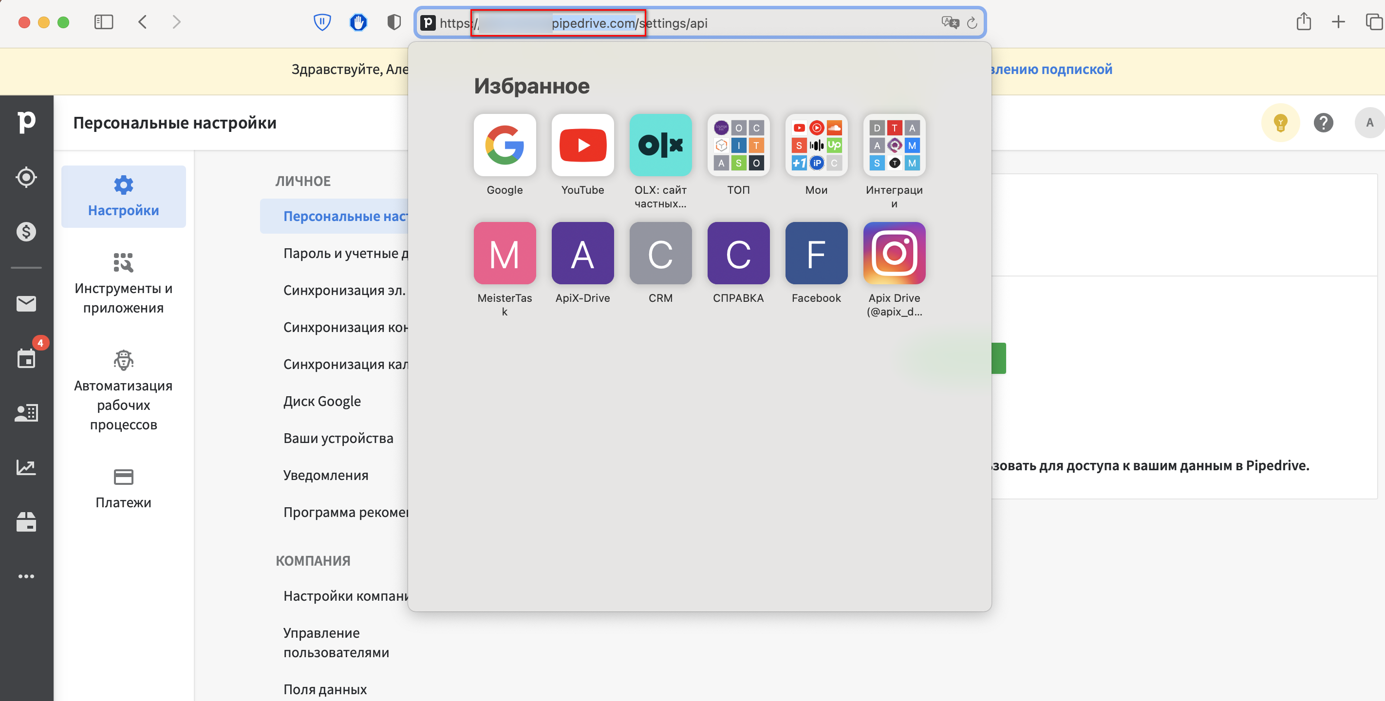1385x701 pixels.
Task: Select Автоматизация рабочих процессов section
Action: pyautogui.click(x=123, y=391)
